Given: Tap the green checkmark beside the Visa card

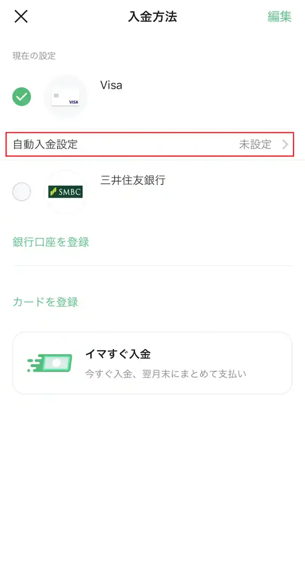Looking at the screenshot, I should point(21,96).
